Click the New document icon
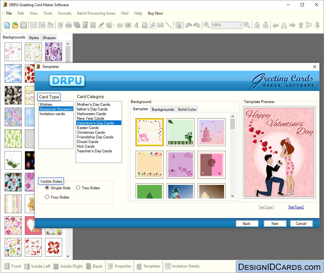Screen dimensions: 324x273 click(7, 25)
